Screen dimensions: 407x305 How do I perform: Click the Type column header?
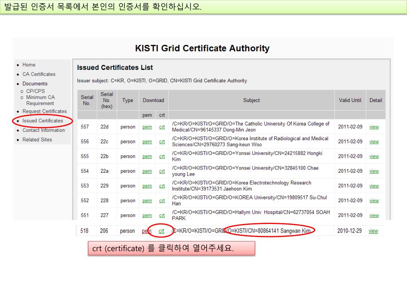pos(128,100)
